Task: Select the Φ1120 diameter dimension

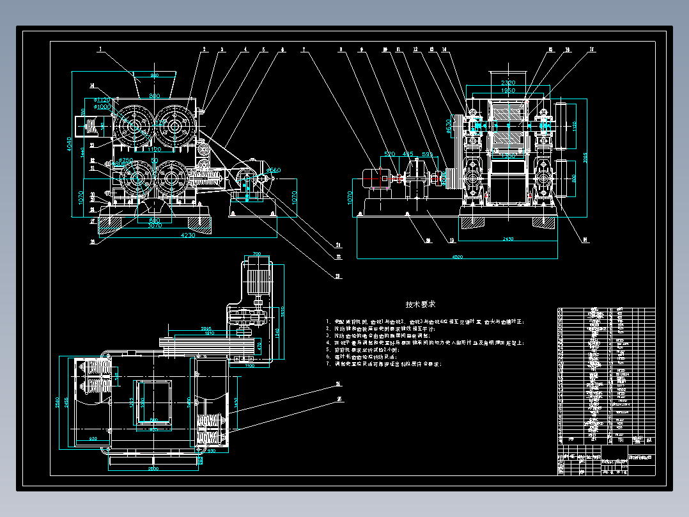Action: click(102, 100)
